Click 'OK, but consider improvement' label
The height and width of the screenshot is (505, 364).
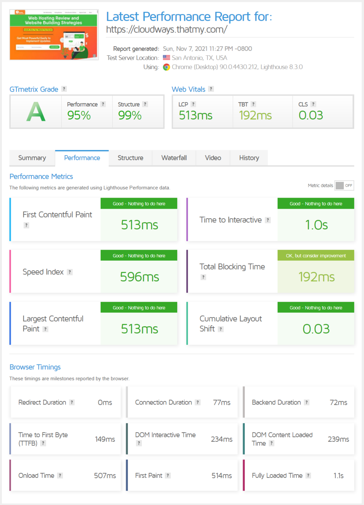click(316, 256)
